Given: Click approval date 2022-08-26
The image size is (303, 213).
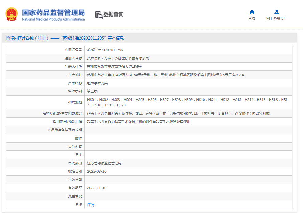Looking at the screenshot, I should 97,171.
